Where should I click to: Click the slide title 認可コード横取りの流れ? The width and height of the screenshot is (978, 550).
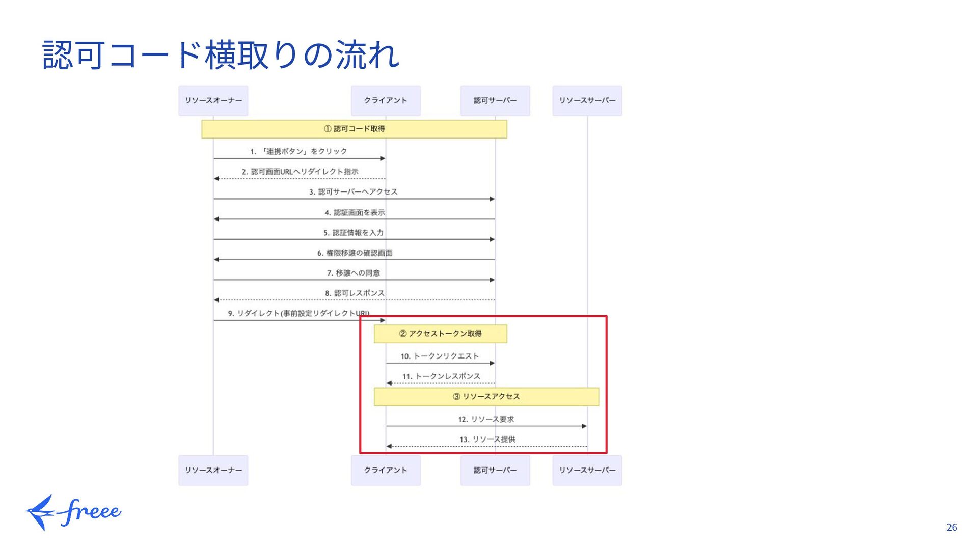click(221, 55)
